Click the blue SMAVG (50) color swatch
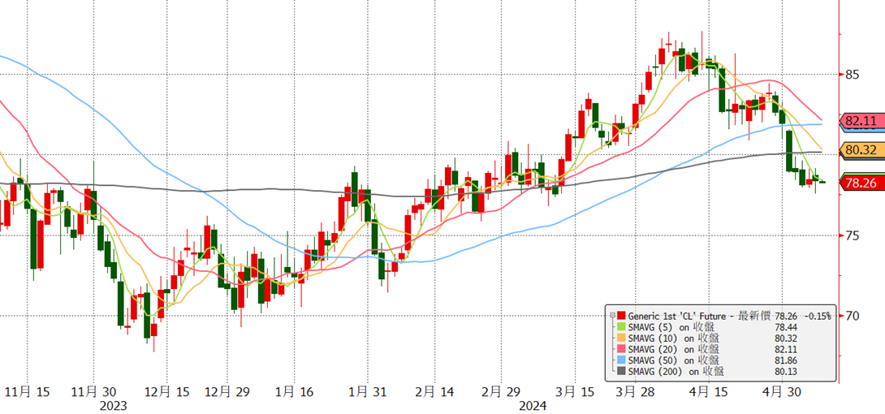Viewport: 885px width, 414px height. point(622,360)
